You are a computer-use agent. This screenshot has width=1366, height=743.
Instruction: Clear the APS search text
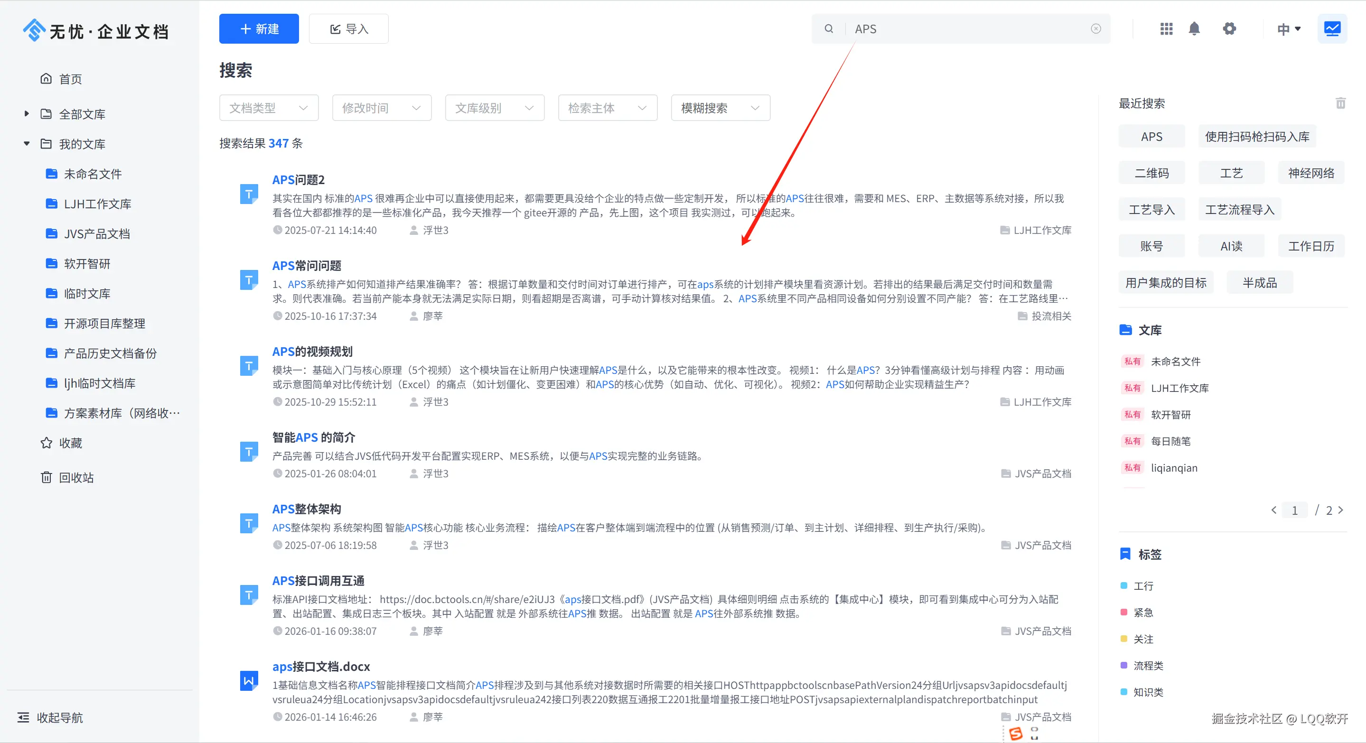[1095, 28]
